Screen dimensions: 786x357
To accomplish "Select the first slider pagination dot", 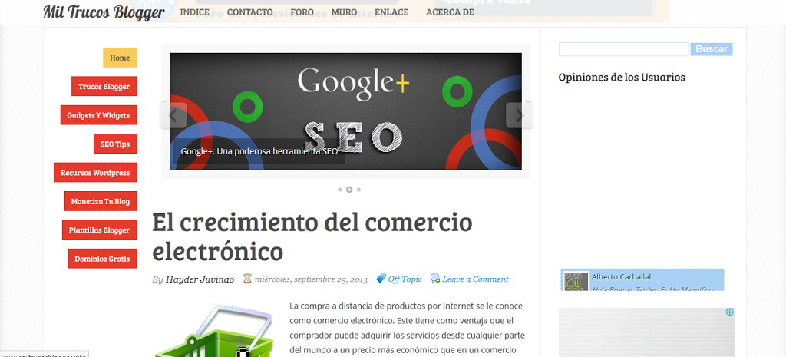I will 339,189.
